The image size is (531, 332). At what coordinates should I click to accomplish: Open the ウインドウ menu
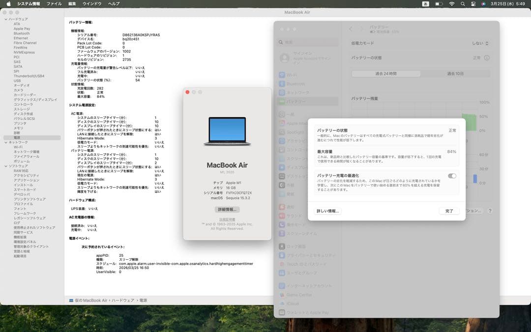pyautogui.click(x=92, y=4)
